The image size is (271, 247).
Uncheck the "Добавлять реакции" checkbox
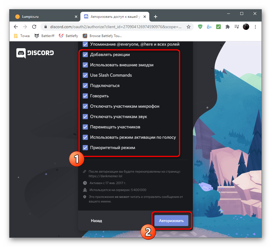pos(85,55)
